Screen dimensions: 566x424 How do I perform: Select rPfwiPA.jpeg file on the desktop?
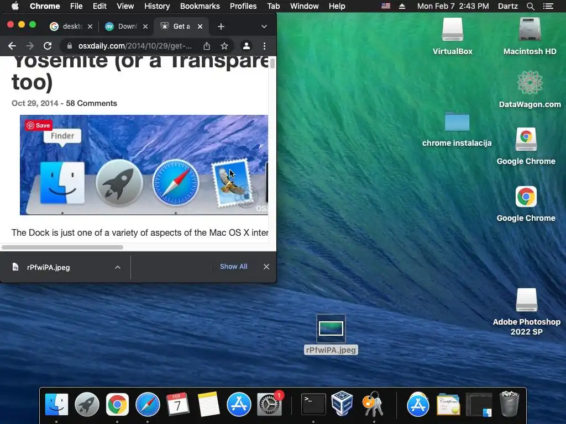point(331,335)
